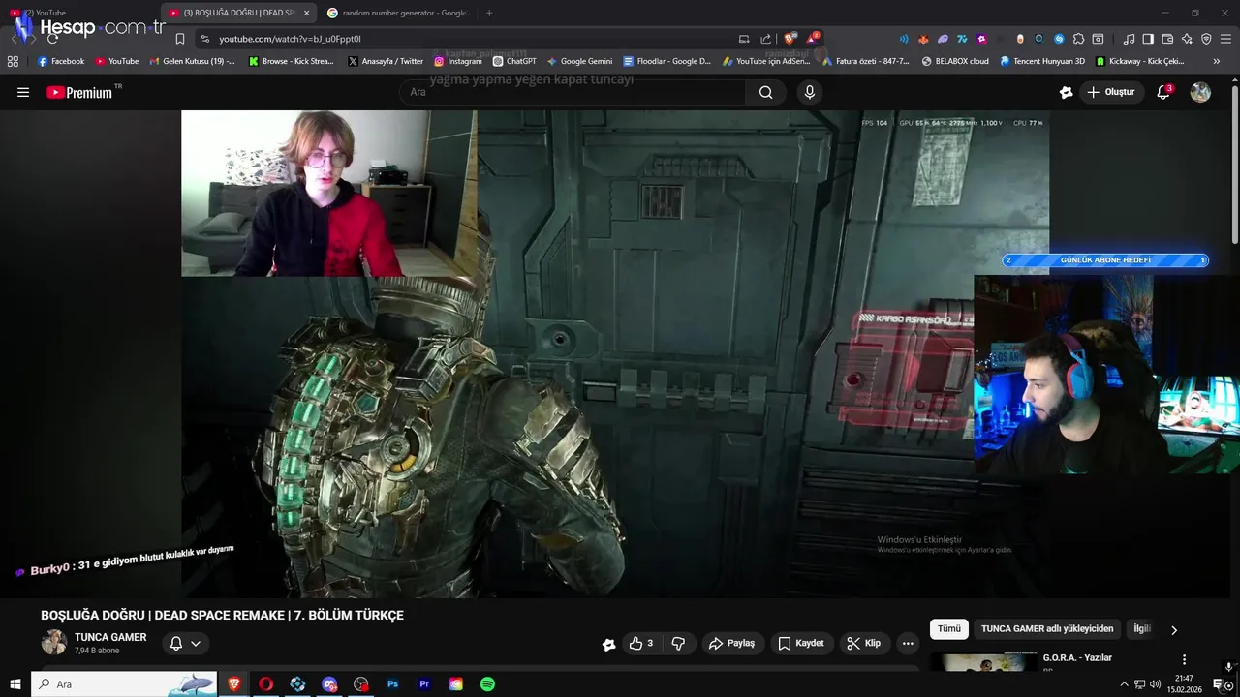Show hidden tray icons chevron
Viewport: 1240px width, 697px height.
point(1124,684)
